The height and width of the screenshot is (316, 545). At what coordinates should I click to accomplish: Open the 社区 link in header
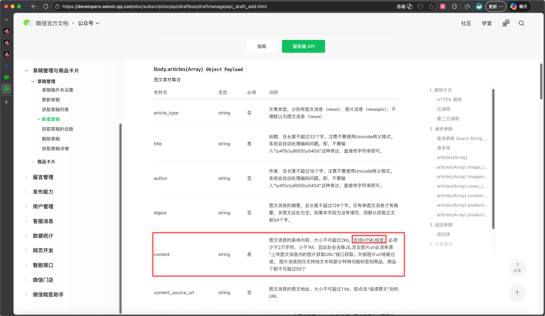tap(466, 23)
